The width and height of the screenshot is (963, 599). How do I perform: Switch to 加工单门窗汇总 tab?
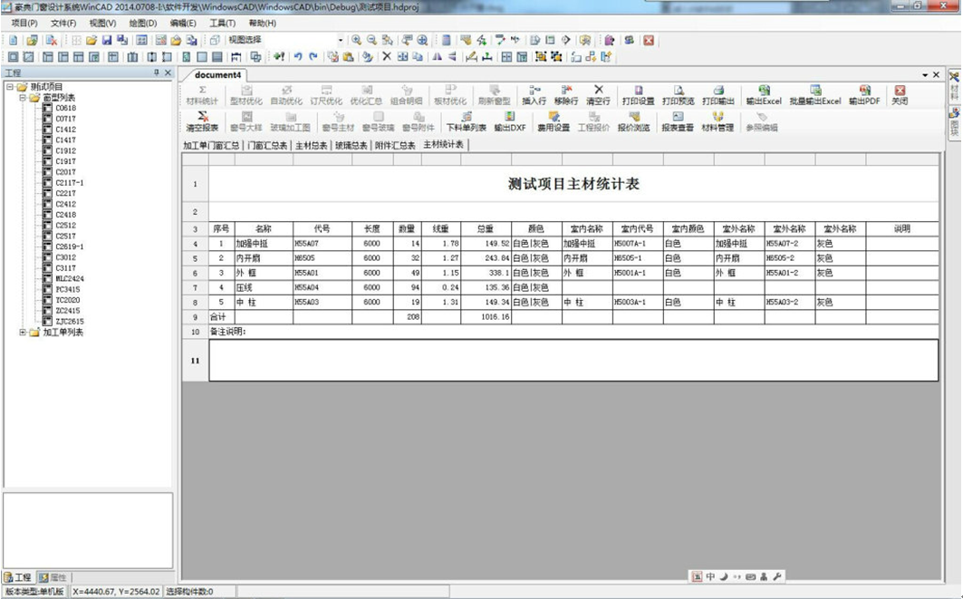click(211, 146)
